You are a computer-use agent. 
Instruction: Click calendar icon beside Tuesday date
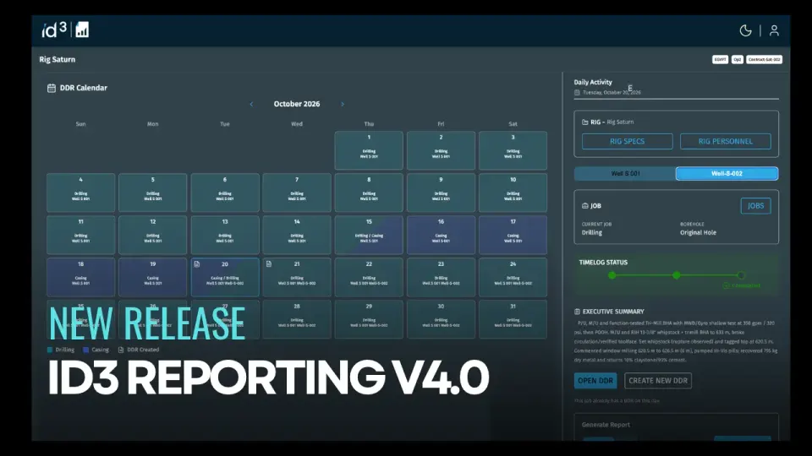coord(577,93)
